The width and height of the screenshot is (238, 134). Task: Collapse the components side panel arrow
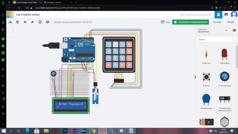(x=195, y=77)
